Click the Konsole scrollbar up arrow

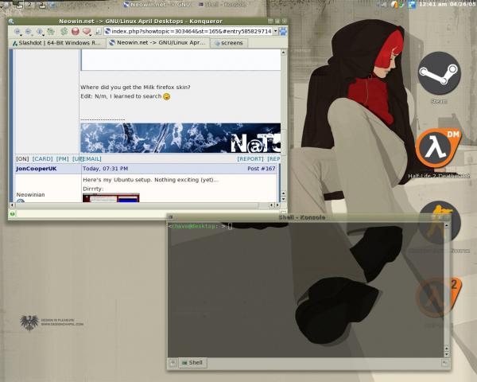point(447,226)
